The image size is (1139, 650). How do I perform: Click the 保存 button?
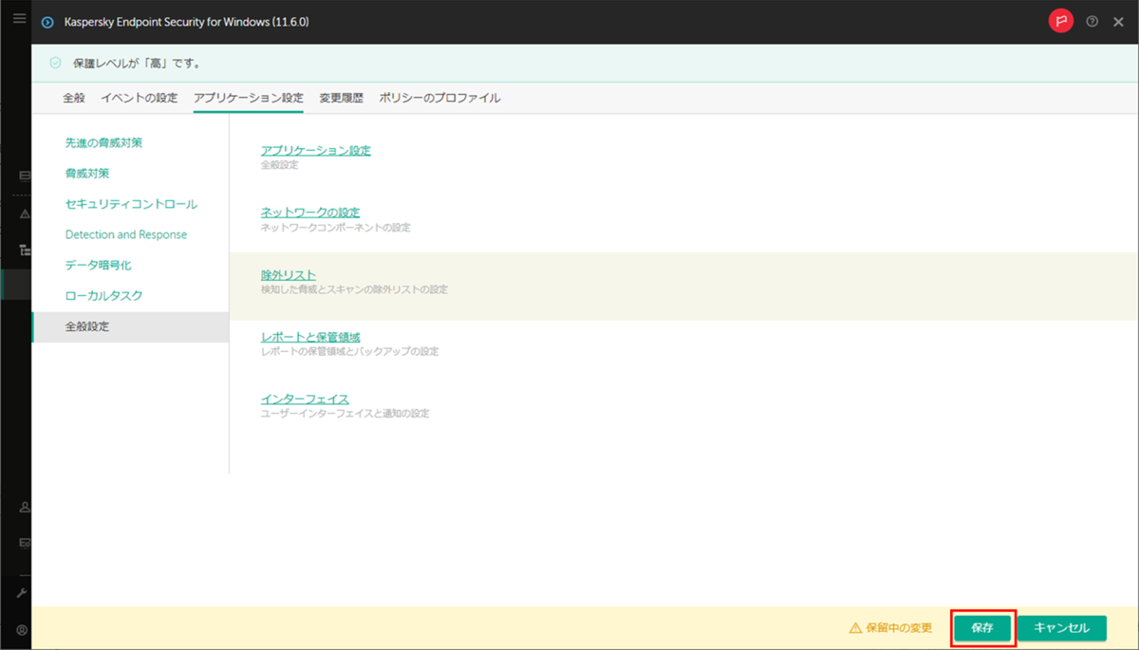pos(981,627)
